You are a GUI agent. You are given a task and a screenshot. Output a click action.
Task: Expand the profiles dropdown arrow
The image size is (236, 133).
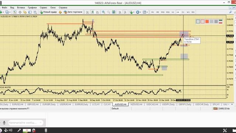pos(10,12)
